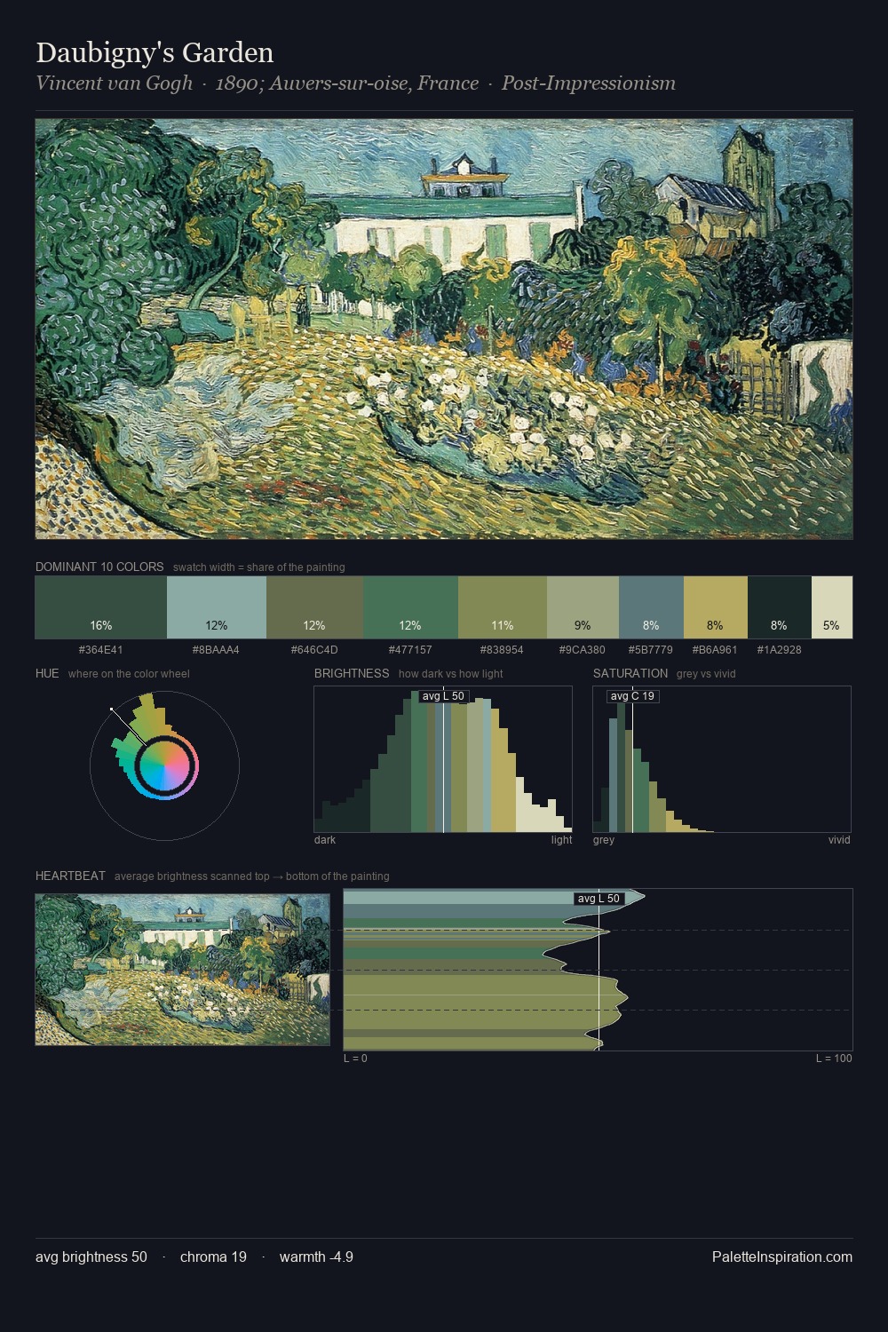This screenshot has height=1332, width=888.
Task: Click the 'dark' brightness axis label
Action: click(325, 840)
